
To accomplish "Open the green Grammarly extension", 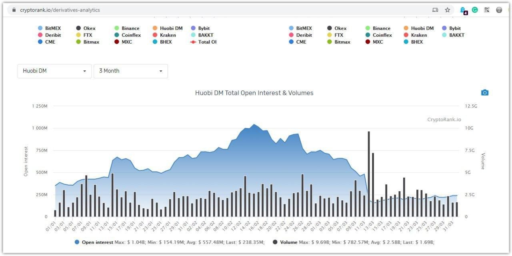I will click(475, 10).
